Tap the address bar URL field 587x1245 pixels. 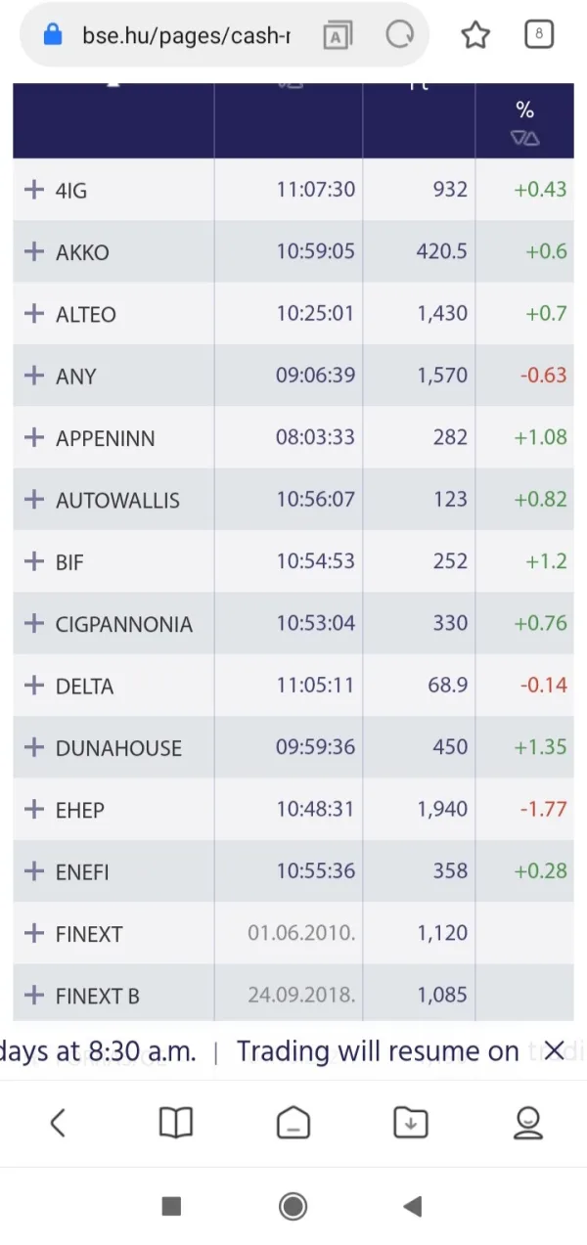point(186,36)
